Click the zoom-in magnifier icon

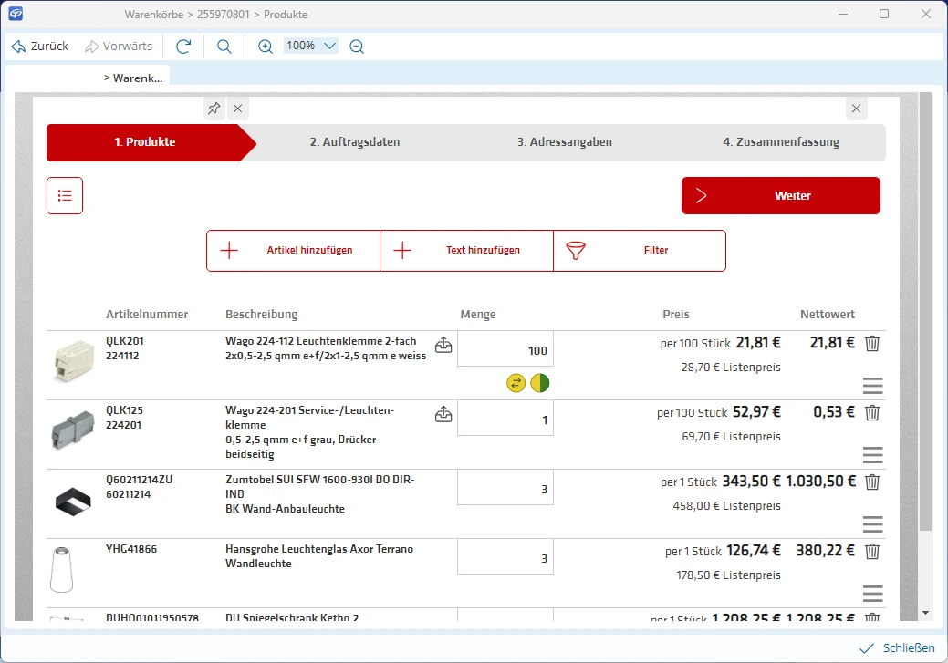point(265,46)
